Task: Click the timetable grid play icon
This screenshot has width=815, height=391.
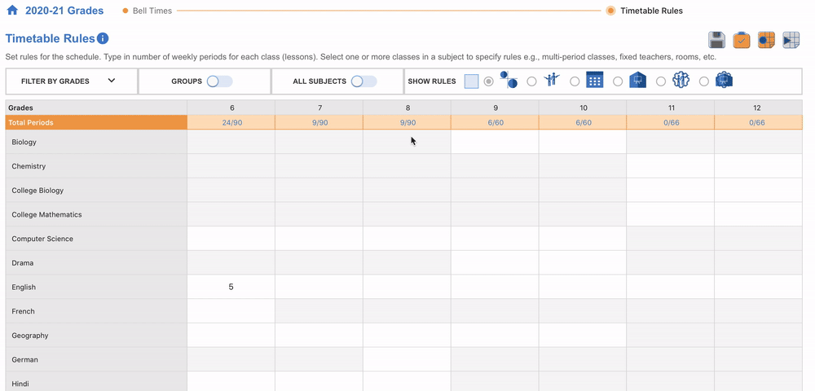Action: click(791, 40)
